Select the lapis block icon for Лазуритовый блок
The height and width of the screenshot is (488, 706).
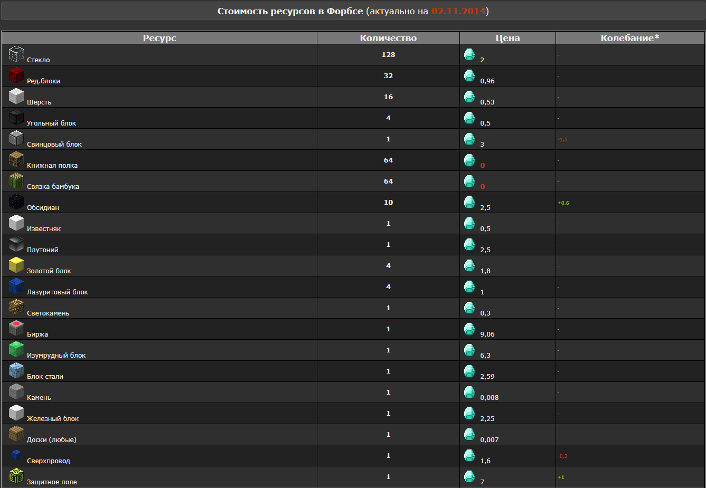(16, 286)
